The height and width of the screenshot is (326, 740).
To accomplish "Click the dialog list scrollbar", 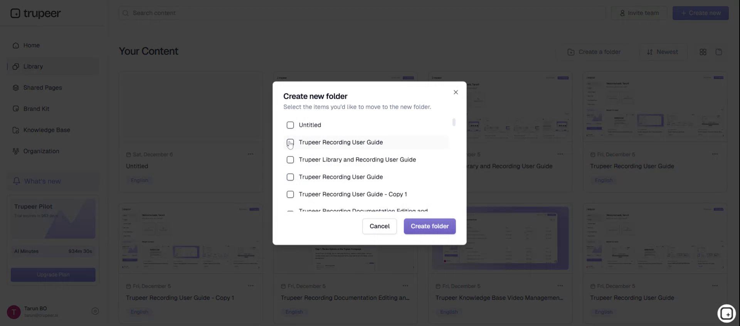I will click(454, 122).
